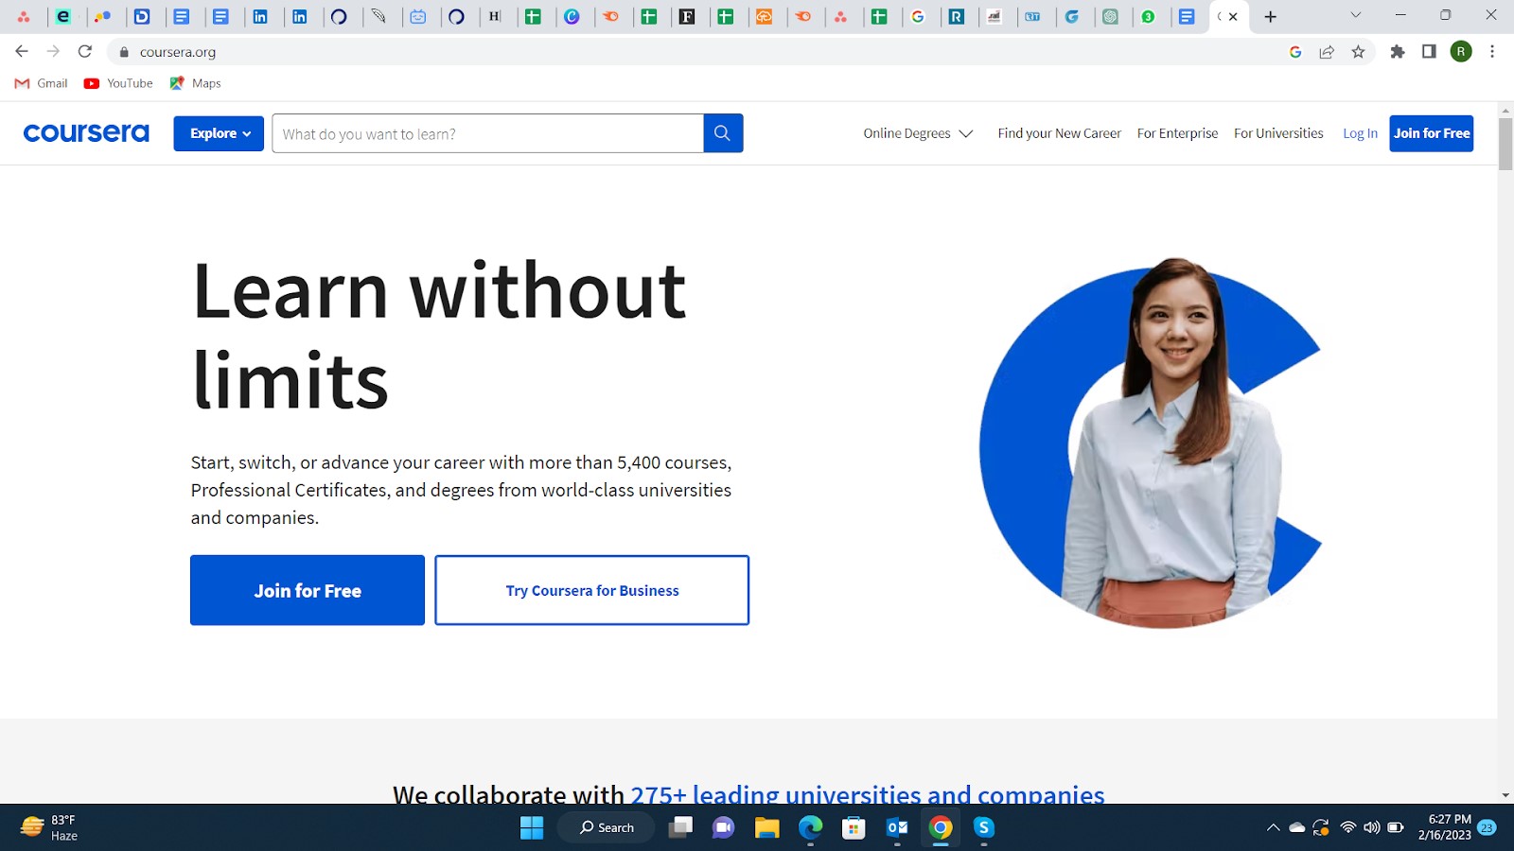Open the browser Extensions puzzle icon
This screenshot has width=1514, height=851.
click(1397, 52)
